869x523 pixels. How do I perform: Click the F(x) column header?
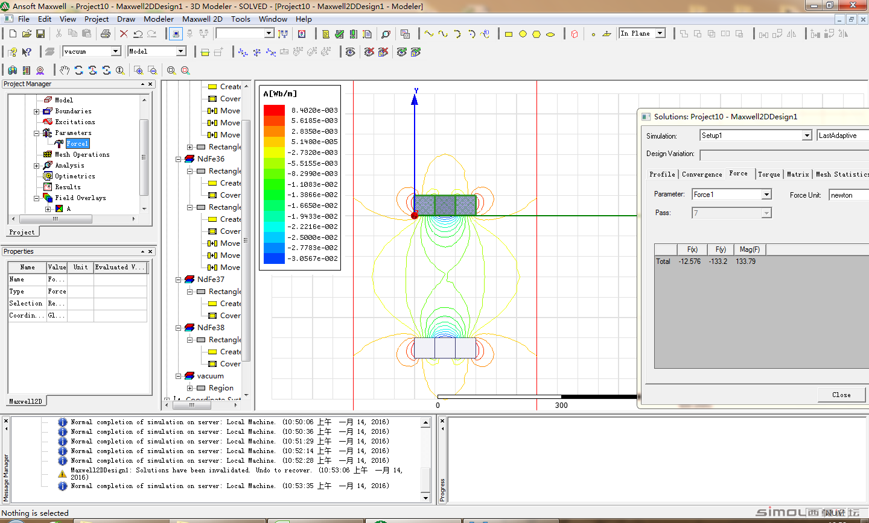(x=692, y=249)
